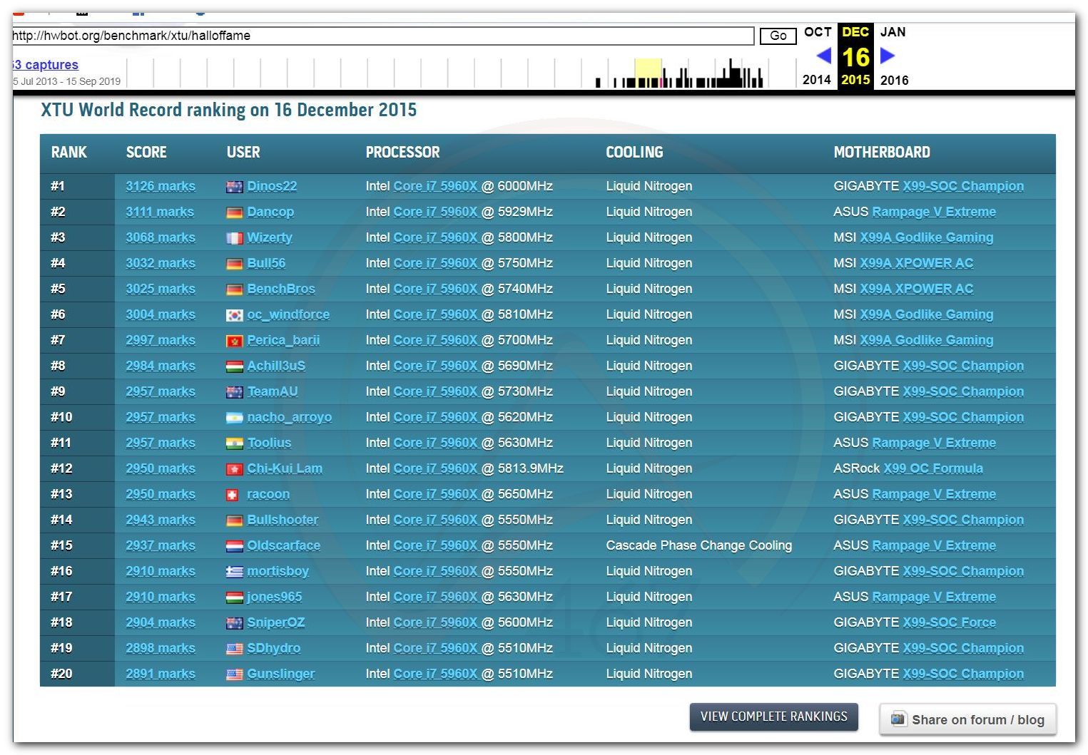
Task: Open oc_windforce user profile link
Action: tap(288, 314)
